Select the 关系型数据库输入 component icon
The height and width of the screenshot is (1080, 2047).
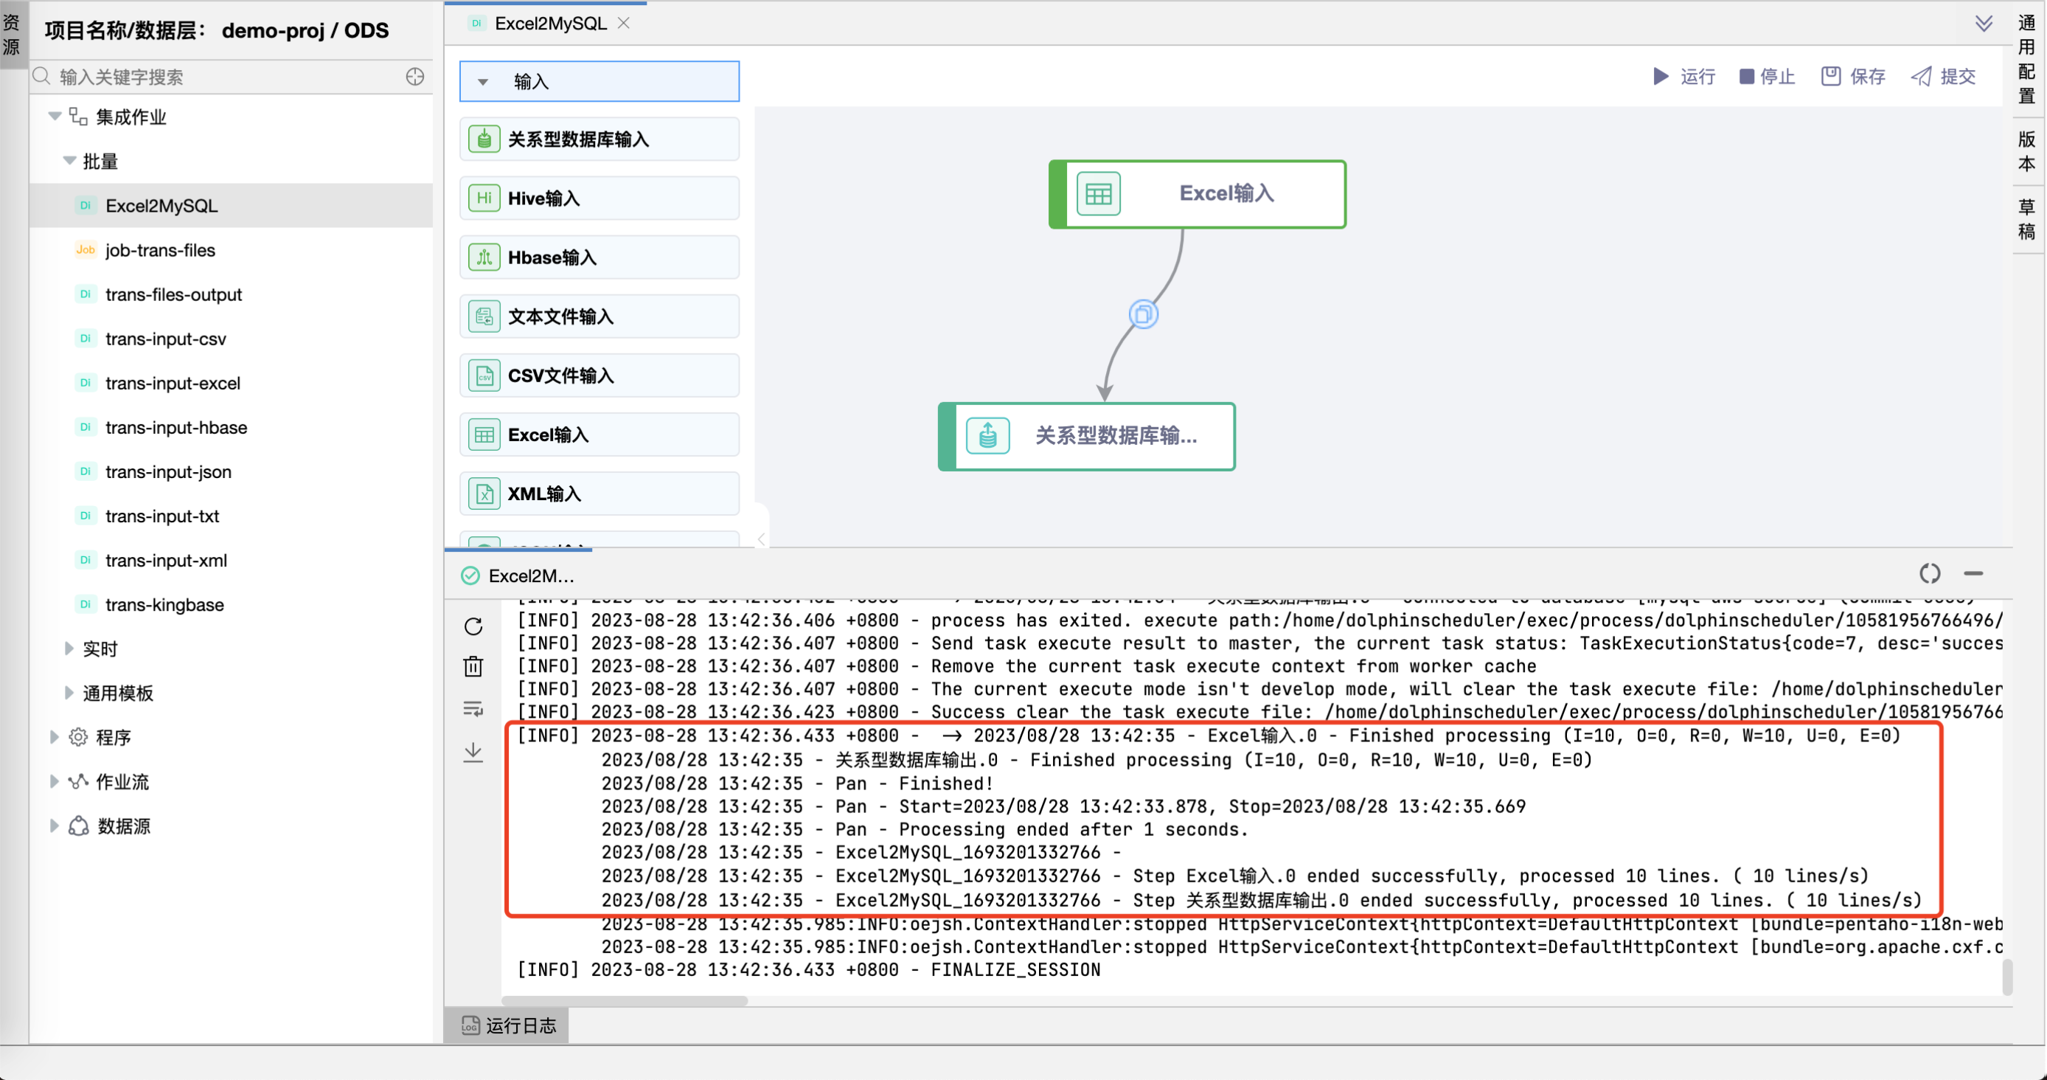tap(484, 138)
